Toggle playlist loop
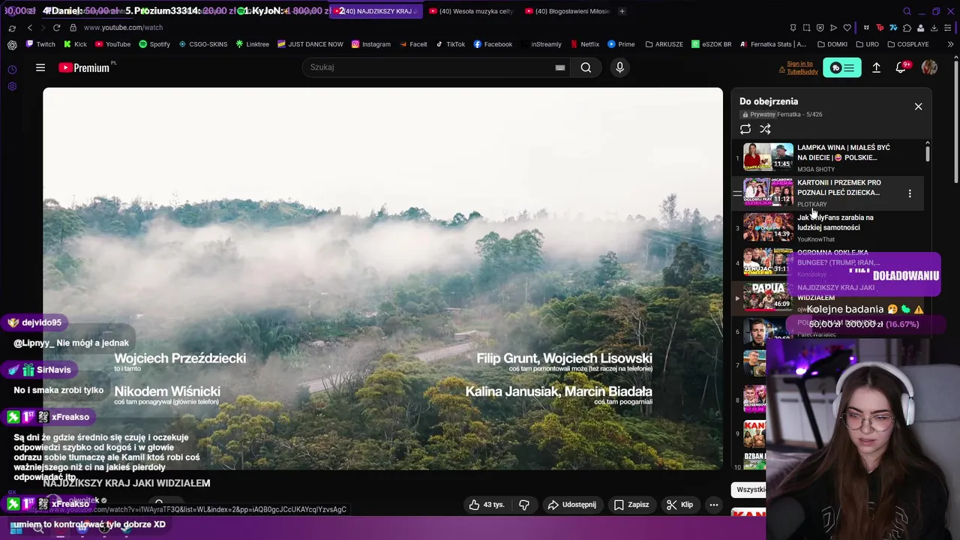960x540 pixels. click(x=745, y=129)
